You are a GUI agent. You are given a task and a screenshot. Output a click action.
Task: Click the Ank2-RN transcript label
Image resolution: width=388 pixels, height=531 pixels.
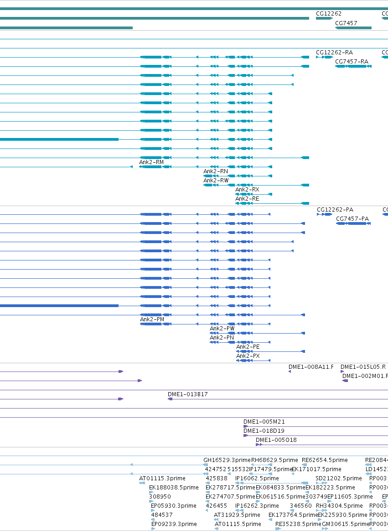click(215, 171)
